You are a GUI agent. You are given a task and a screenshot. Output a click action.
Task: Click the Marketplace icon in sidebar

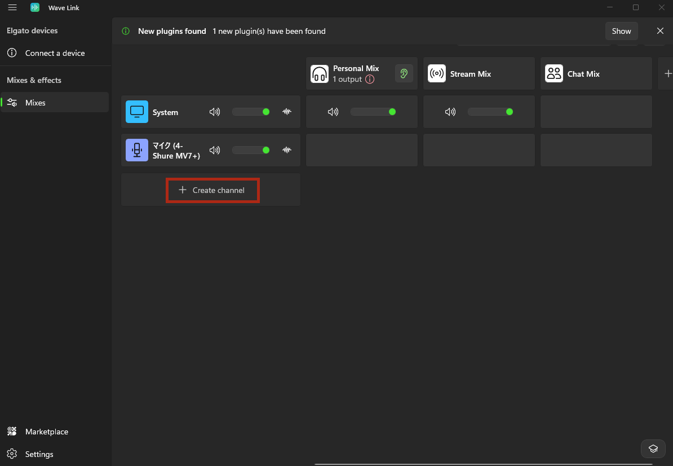coord(12,431)
